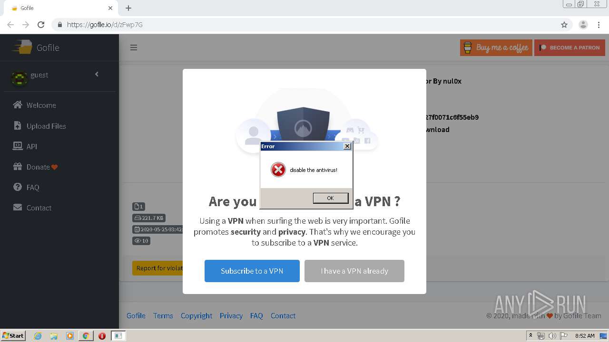This screenshot has height=342, width=609.
Task: Open Chrome profile icon
Action: 583,25
